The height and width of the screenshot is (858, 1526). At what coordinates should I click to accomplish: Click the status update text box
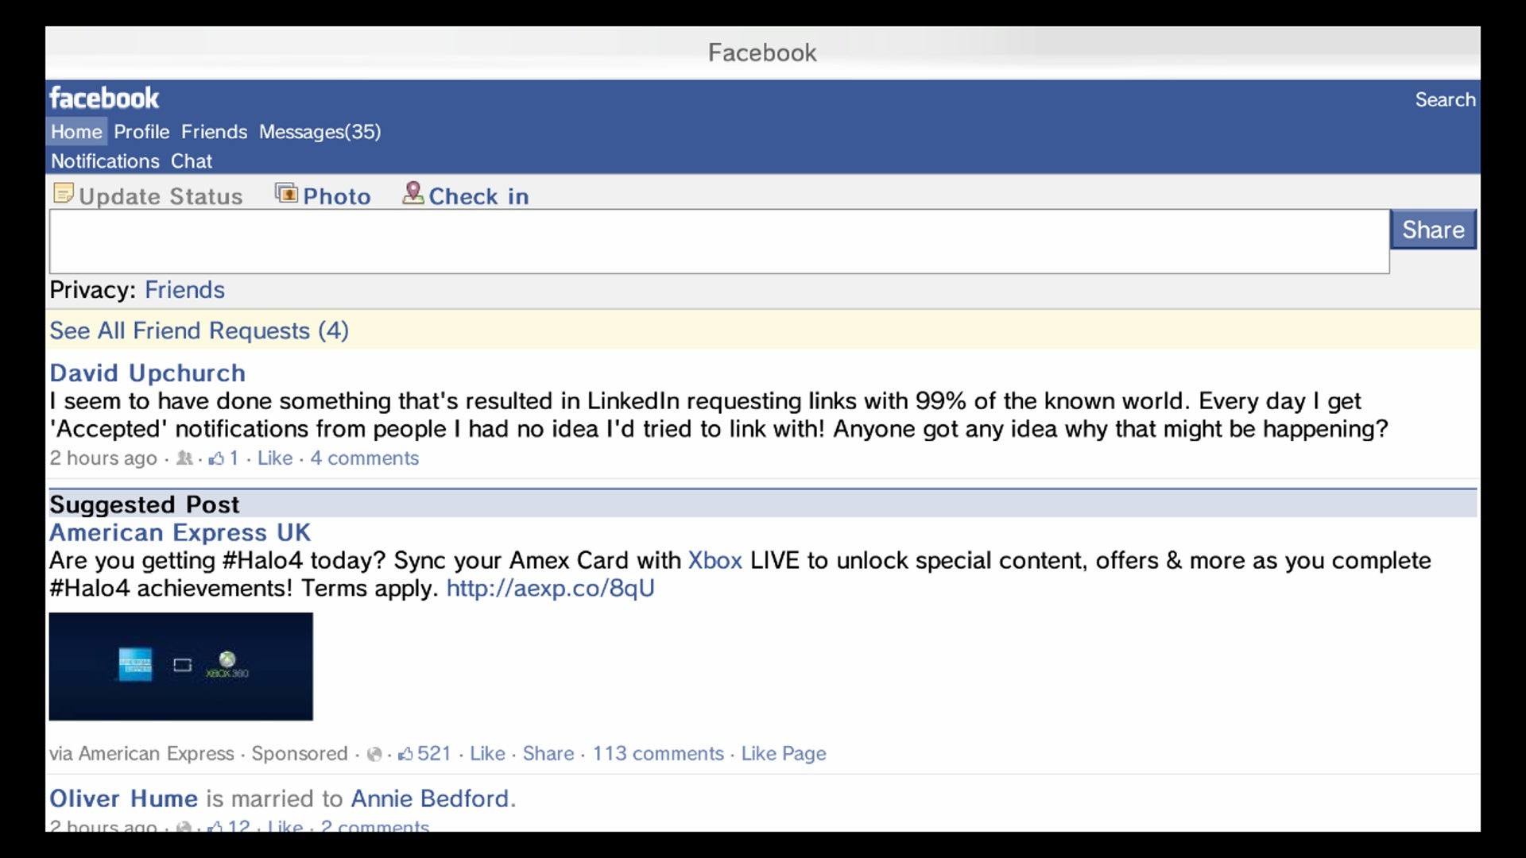click(718, 242)
